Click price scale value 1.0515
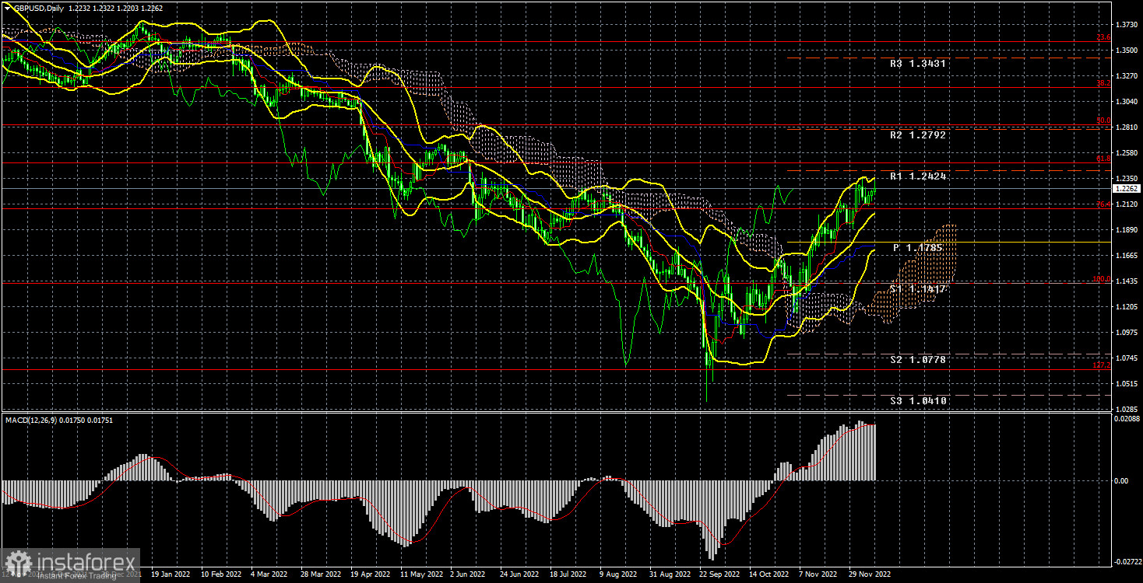The width and height of the screenshot is (1143, 583). [1127, 384]
